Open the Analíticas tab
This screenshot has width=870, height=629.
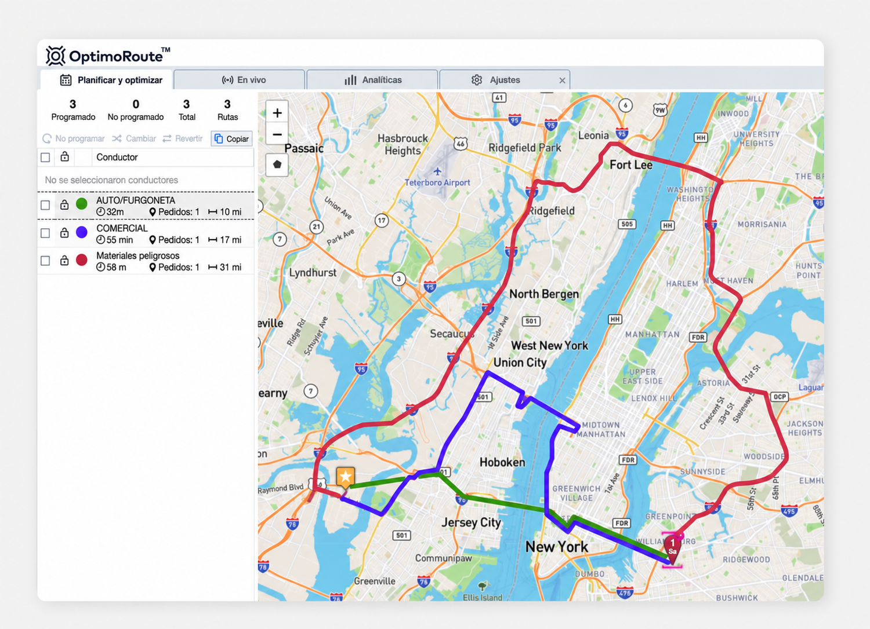(372, 80)
